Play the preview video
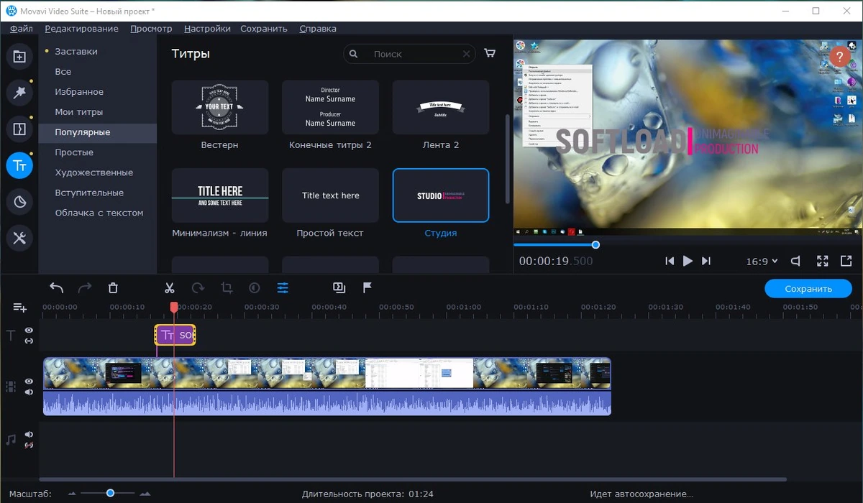 [688, 261]
